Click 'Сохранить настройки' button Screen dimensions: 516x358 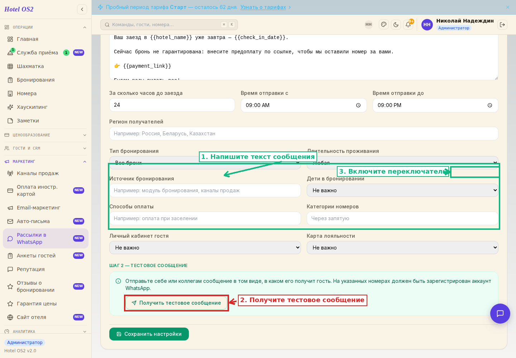(149, 334)
